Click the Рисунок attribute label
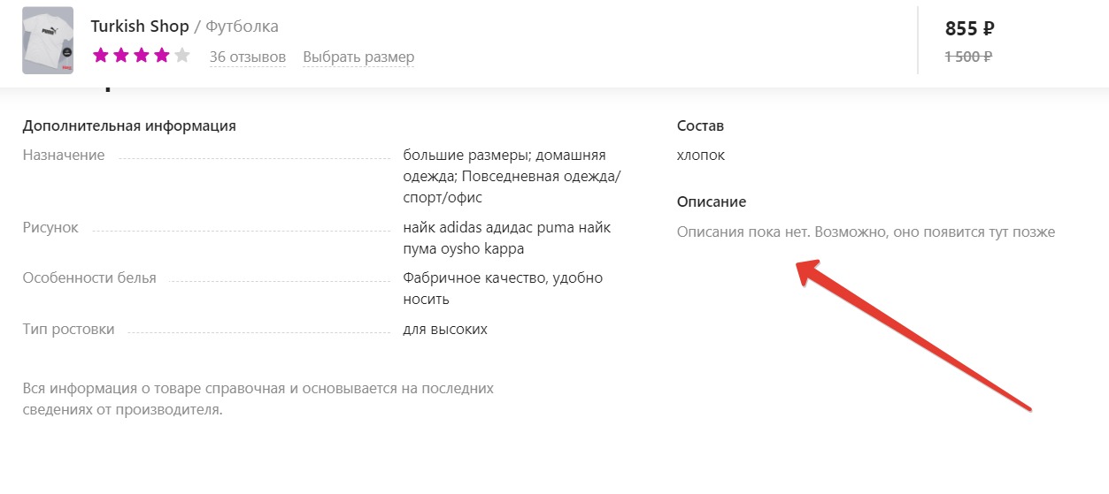The height and width of the screenshot is (494, 1109). [x=50, y=227]
